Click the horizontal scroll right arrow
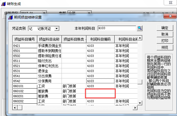 point(135,108)
